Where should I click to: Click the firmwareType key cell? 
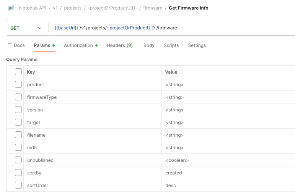93,97
